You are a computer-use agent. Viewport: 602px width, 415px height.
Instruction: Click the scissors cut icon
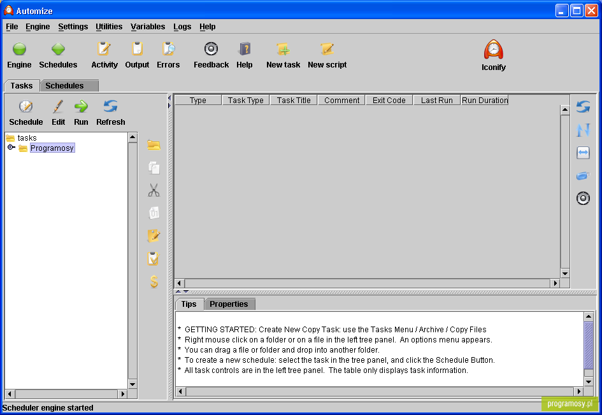[154, 190]
